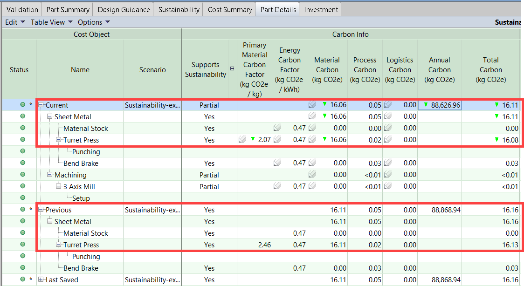The image size is (524, 286).
Task: Click the Status column header
Action: (19, 69)
